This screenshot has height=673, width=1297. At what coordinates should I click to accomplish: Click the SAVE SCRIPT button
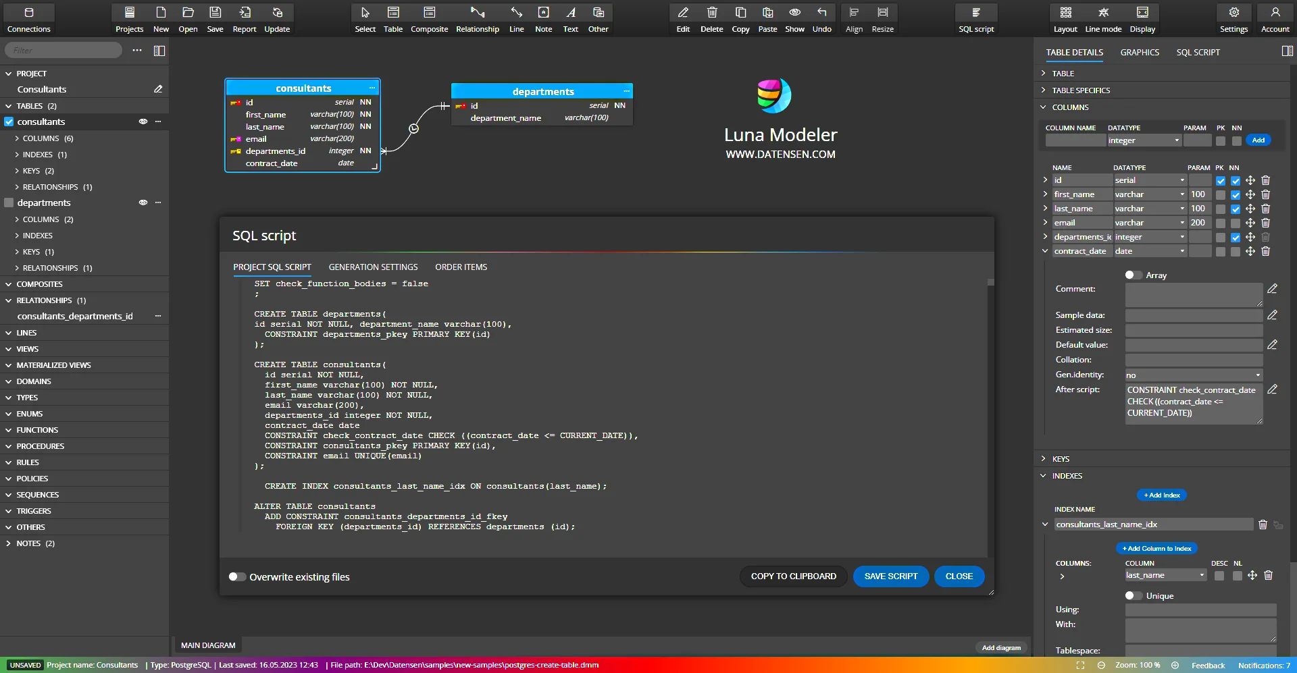coord(890,576)
